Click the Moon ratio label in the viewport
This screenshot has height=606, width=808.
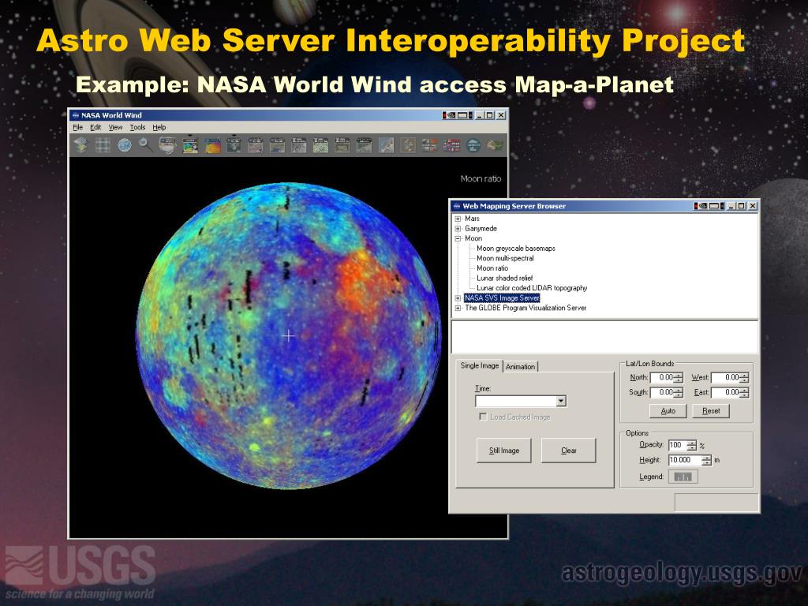point(481,179)
